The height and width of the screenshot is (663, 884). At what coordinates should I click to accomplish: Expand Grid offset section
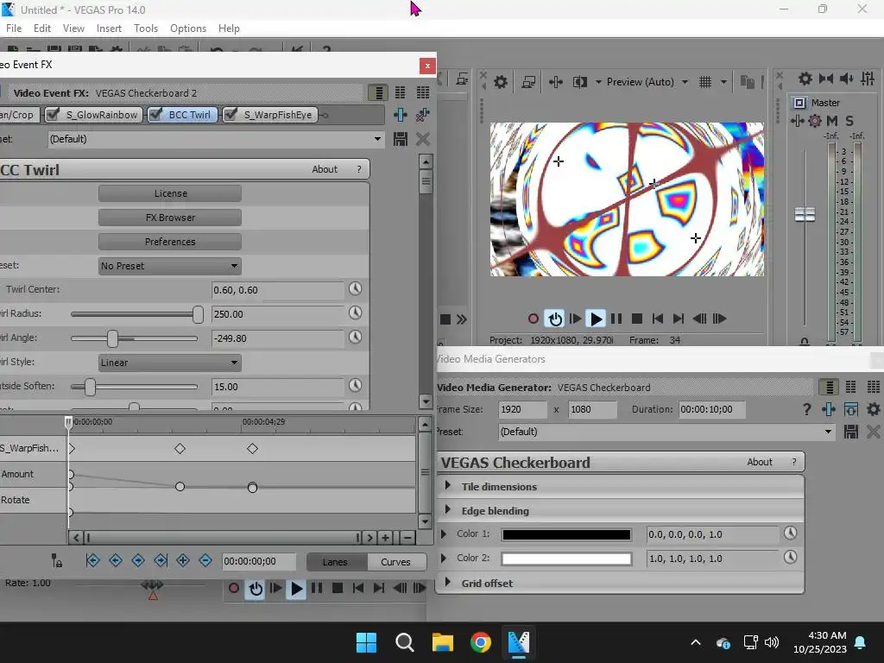(x=448, y=582)
